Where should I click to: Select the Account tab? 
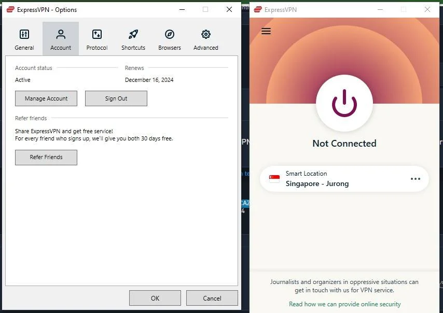click(61, 39)
